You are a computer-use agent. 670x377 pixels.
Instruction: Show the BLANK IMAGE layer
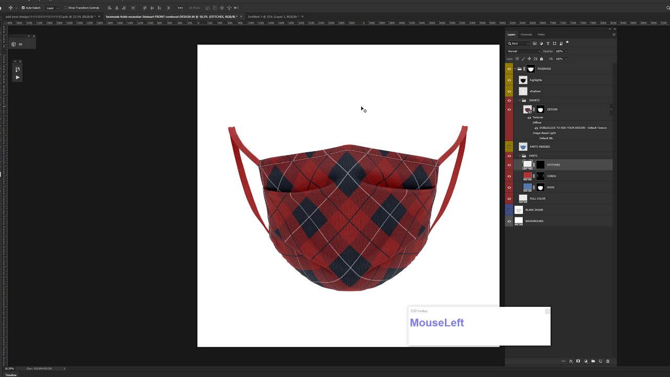tap(509, 210)
